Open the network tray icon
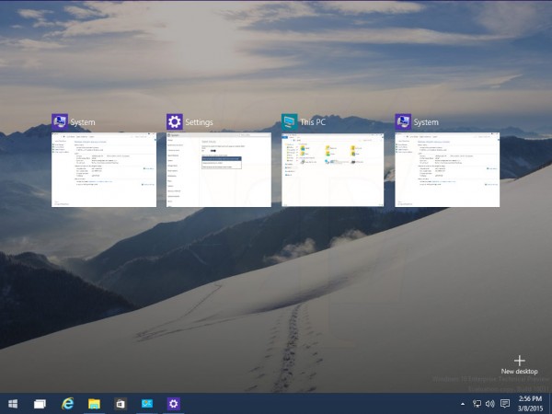The image size is (552, 414). pos(476,403)
